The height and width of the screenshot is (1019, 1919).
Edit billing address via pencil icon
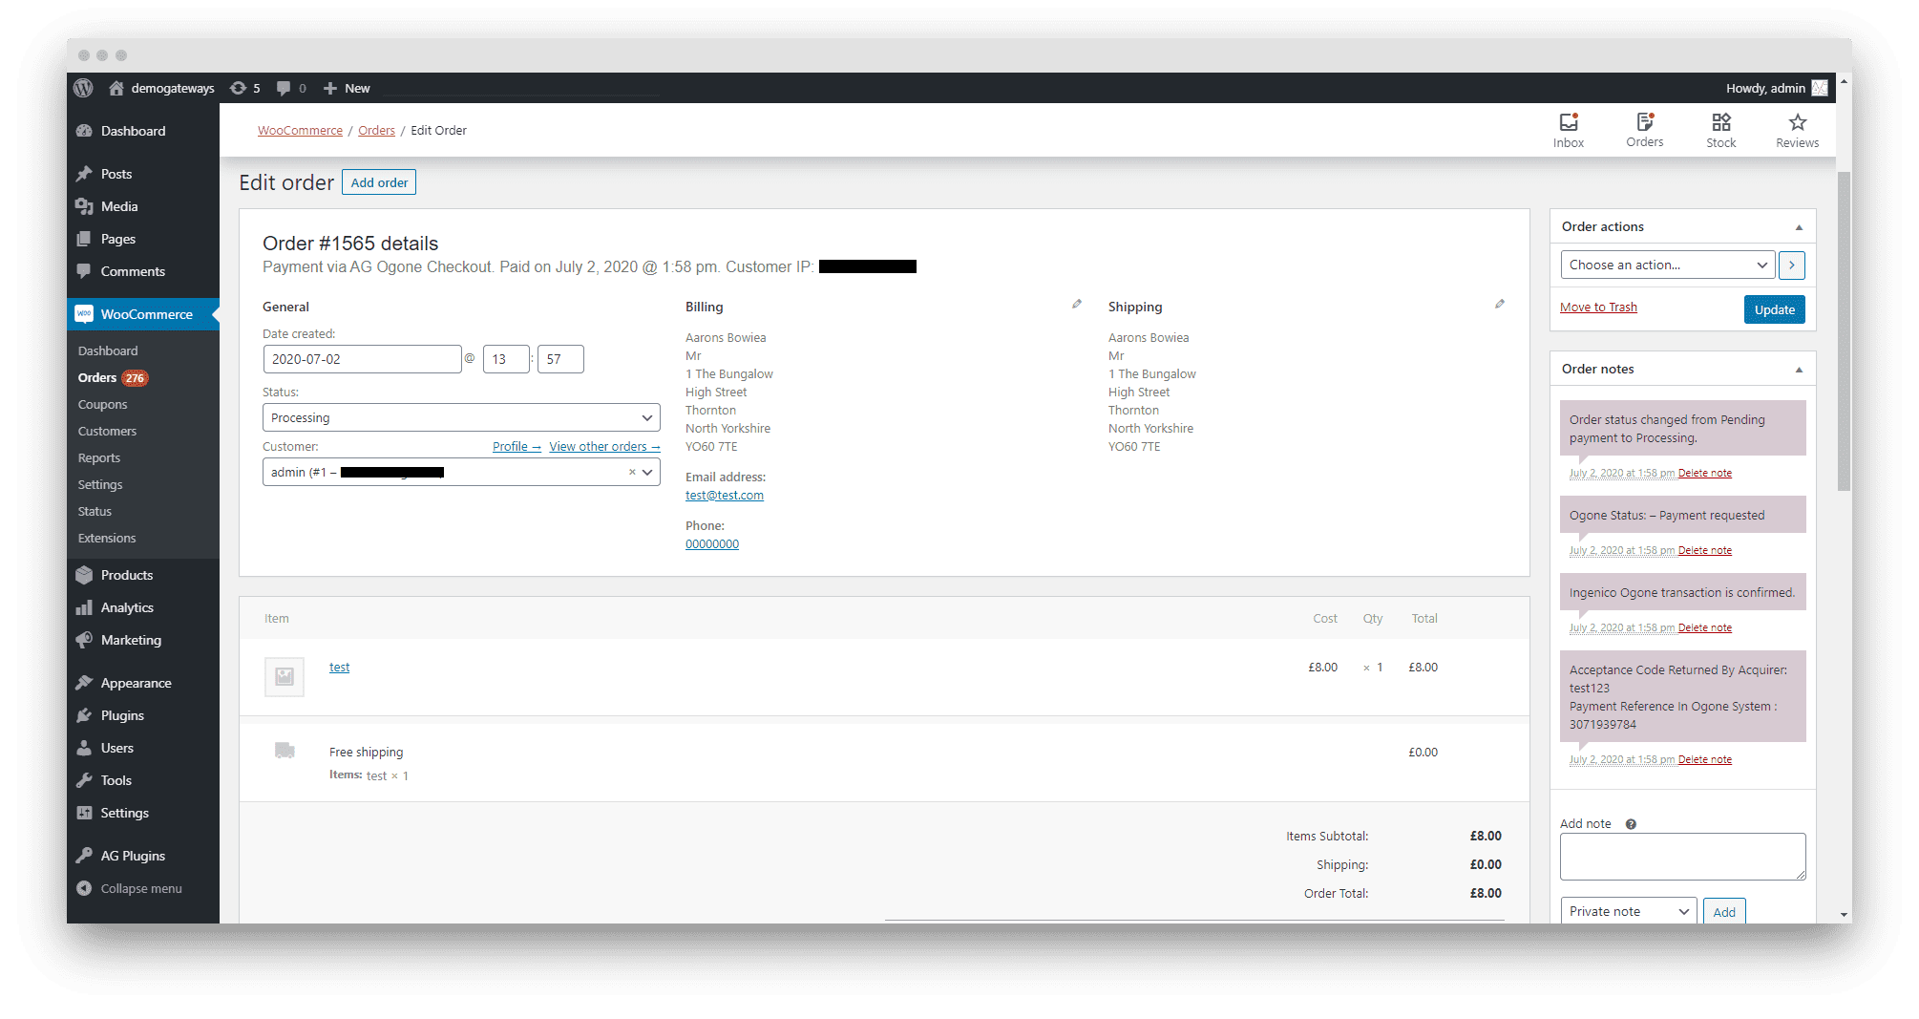(x=1077, y=304)
